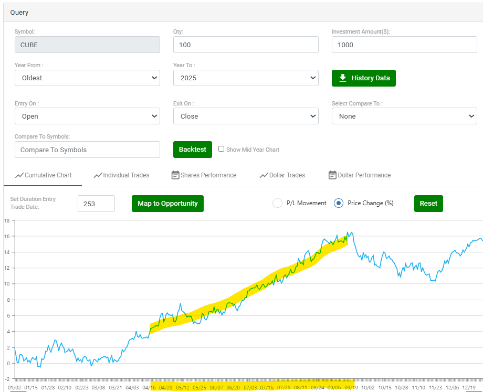This screenshot has width=483, height=392.
Task: Expand the Select Compare To dropdown
Action: [x=404, y=116]
